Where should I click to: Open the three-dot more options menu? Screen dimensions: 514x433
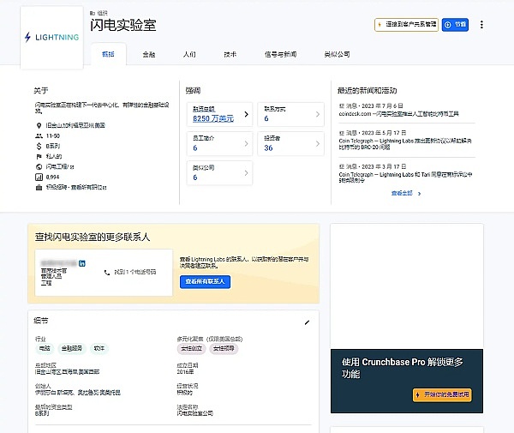(x=481, y=25)
